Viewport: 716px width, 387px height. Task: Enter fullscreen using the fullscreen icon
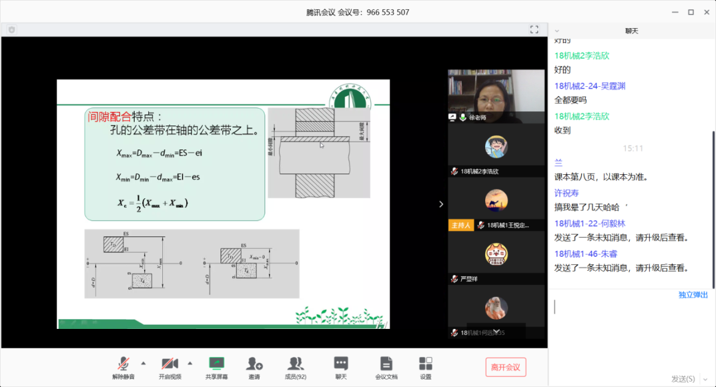point(534,29)
